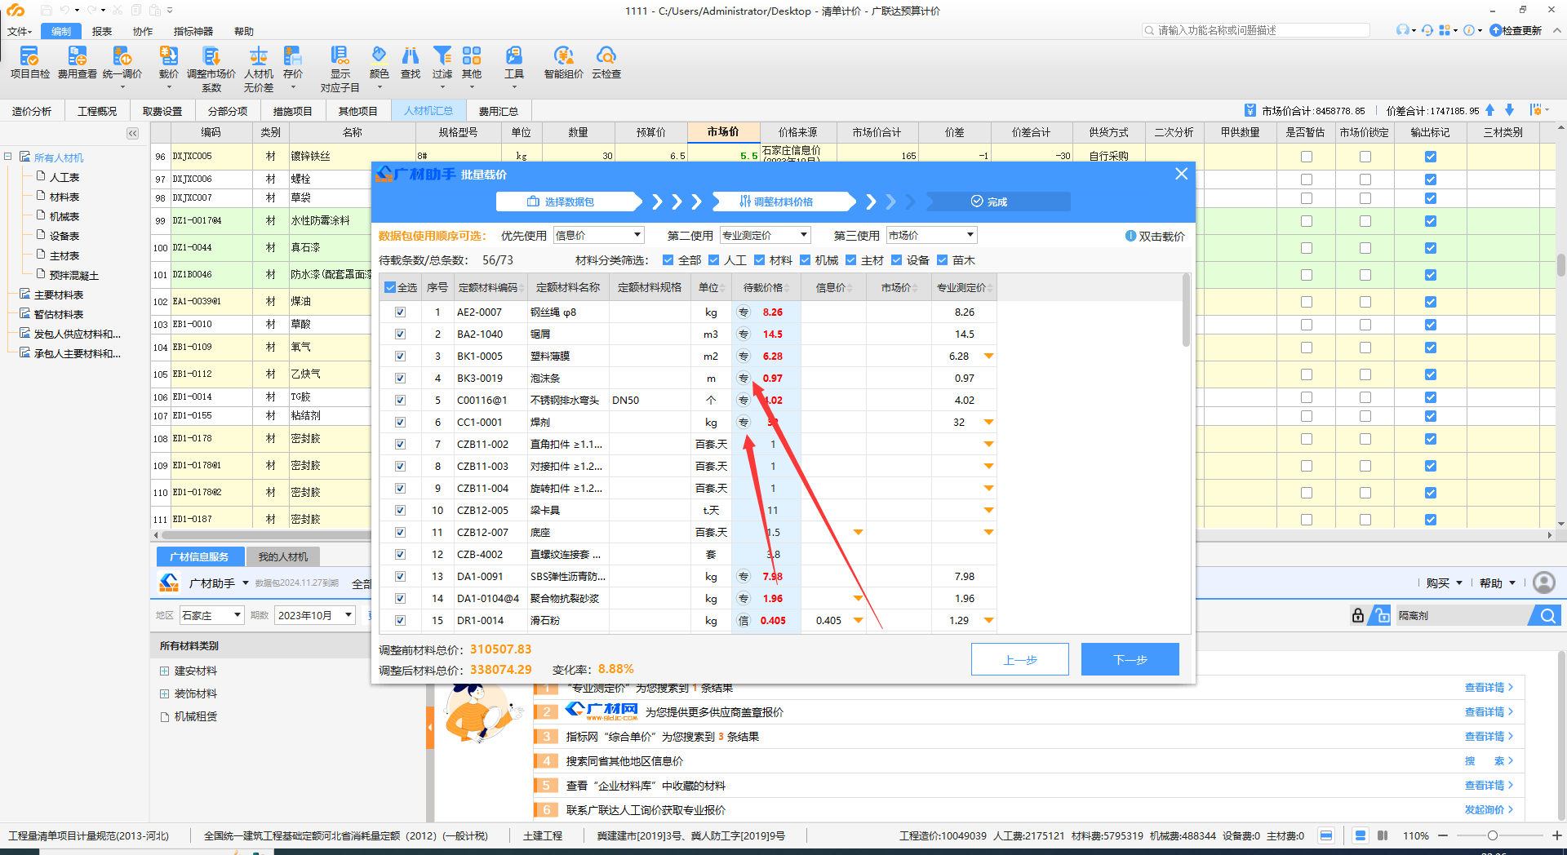Toggle the 全选 checkbox
Screen dimensions: 1567x855
pyautogui.click(x=390, y=287)
